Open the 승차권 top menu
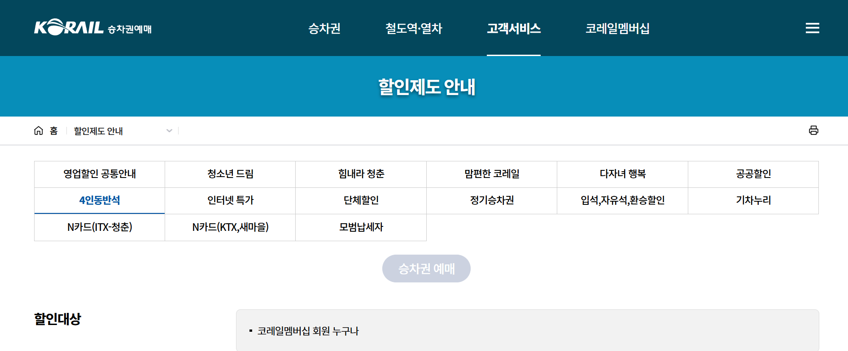 point(324,28)
